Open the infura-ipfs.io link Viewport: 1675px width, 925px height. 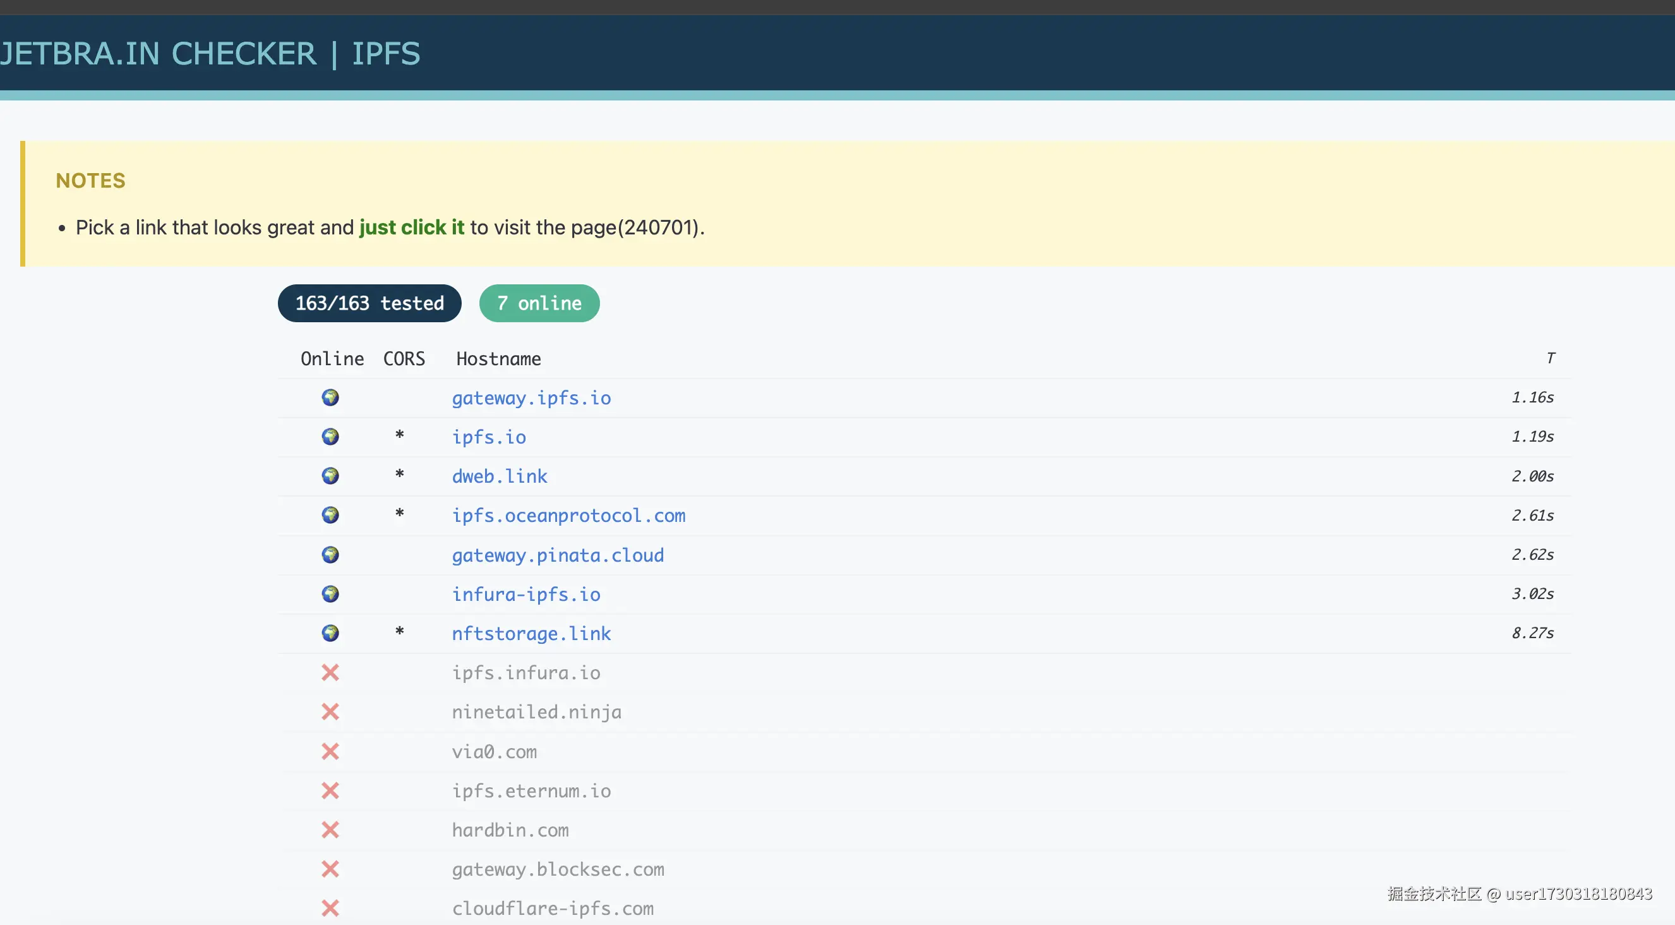pyautogui.click(x=526, y=595)
